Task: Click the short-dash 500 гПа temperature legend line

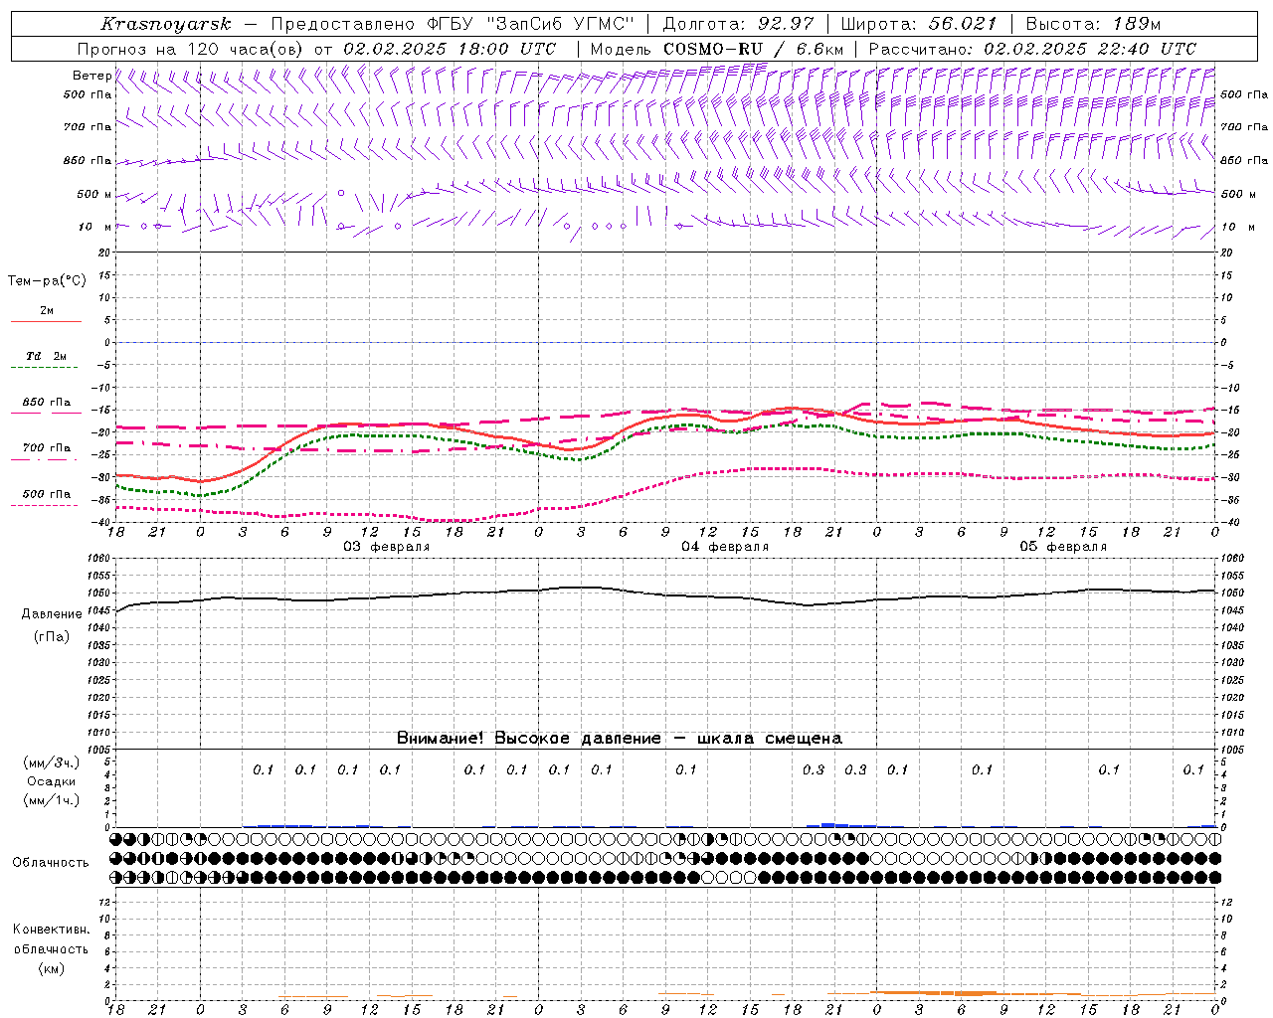Action: click(x=46, y=505)
